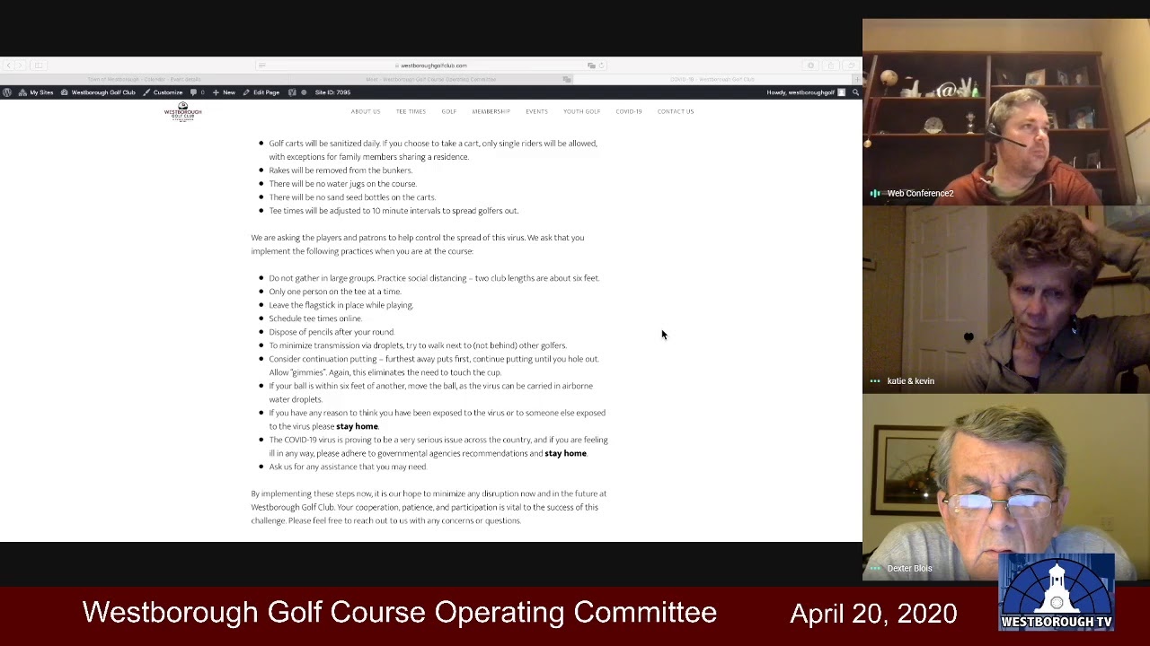
Task: Click the Safari address bar westboroughgolfclub.com
Action: click(x=433, y=65)
